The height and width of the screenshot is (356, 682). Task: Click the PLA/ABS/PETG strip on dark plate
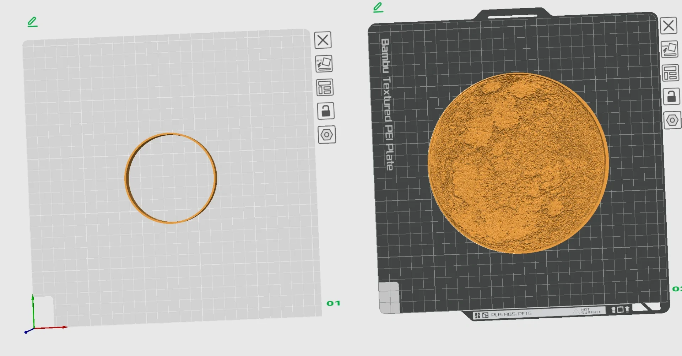(511, 314)
